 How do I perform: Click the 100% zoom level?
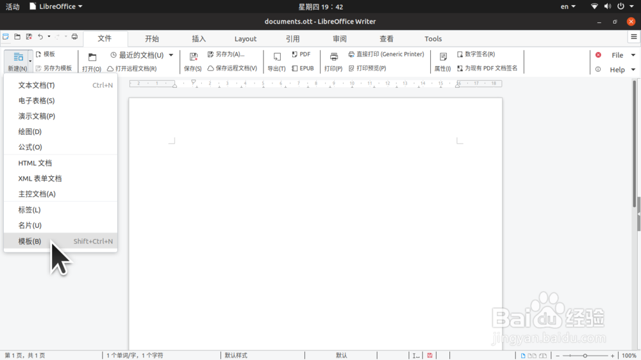tap(629, 356)
